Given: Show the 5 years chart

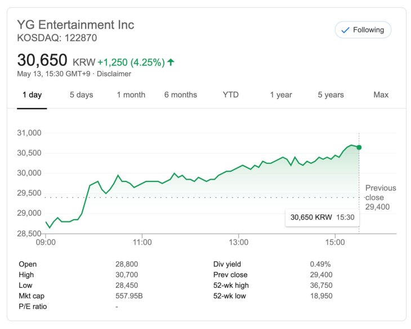Looking at the screenshot, I should coord(331,95).
